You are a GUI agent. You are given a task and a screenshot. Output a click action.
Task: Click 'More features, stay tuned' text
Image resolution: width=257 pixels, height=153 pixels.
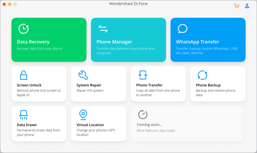tap(156, 131)
